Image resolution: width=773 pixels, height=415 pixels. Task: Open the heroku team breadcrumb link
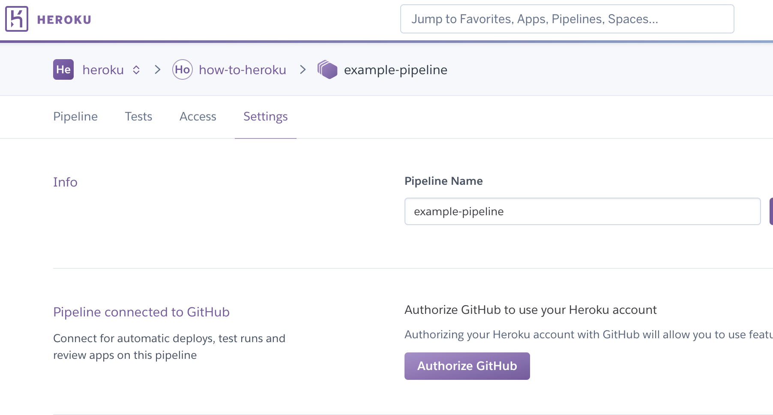click(x=103, y=70)
